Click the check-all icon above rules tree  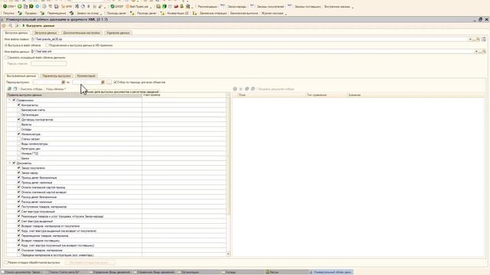[x=9, y=89]
